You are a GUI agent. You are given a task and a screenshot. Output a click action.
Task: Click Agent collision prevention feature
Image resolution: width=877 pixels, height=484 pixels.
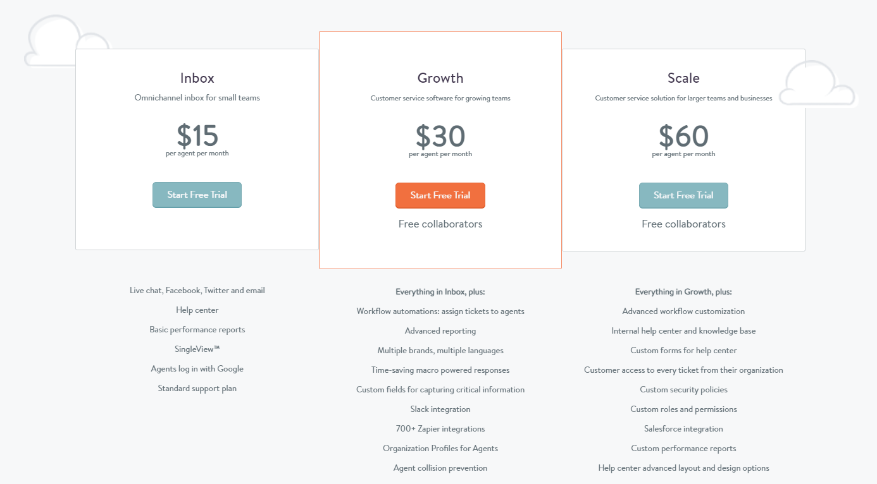tap(440, 468)
